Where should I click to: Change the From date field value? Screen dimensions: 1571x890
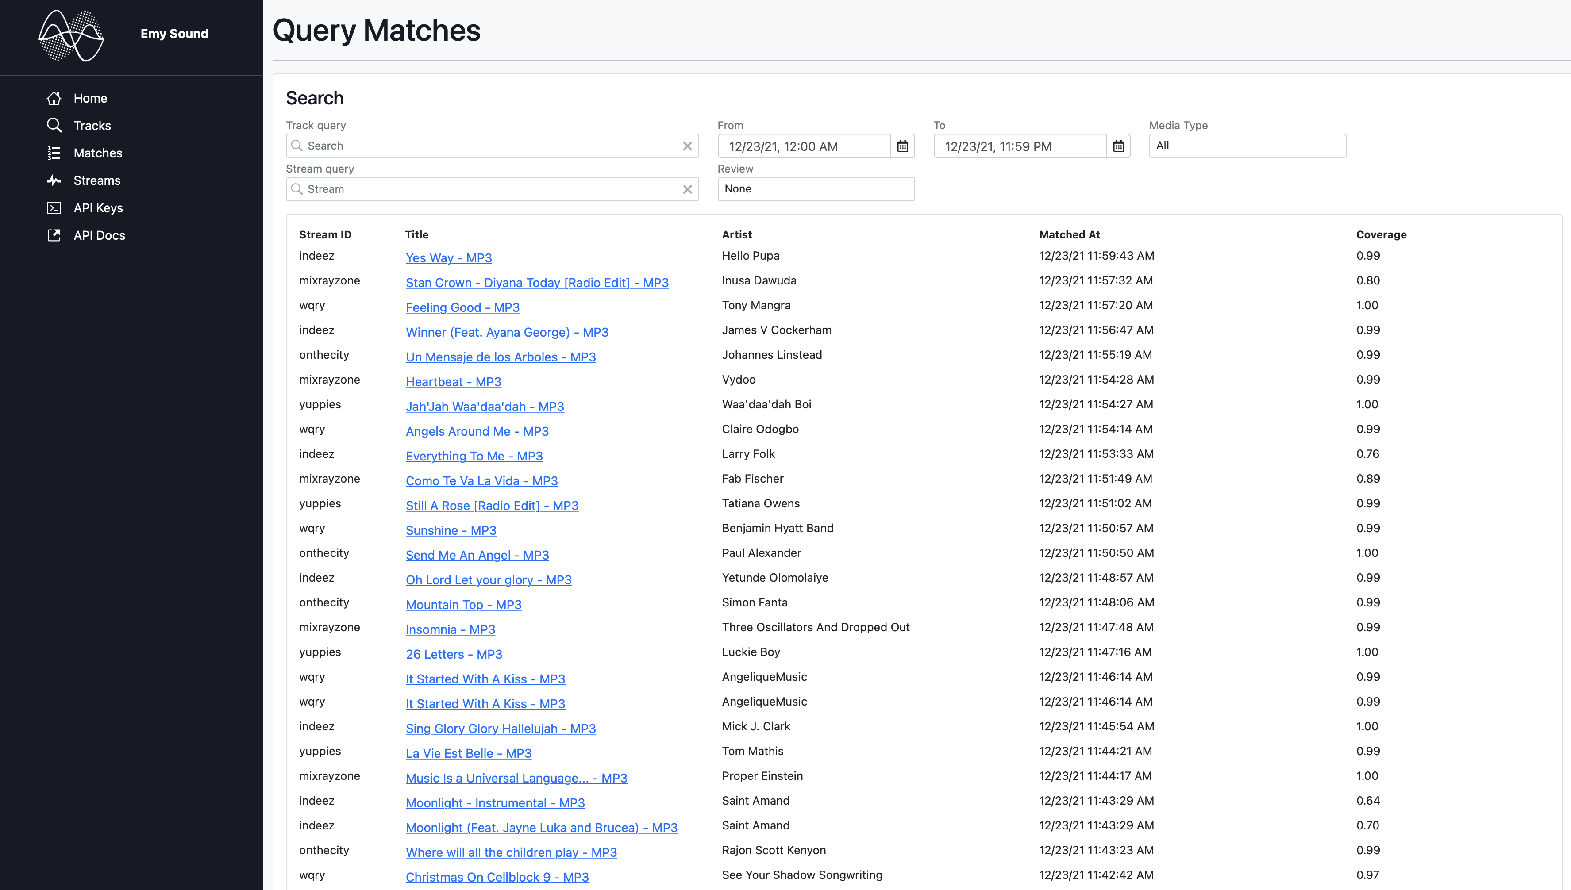coord(801,146)
